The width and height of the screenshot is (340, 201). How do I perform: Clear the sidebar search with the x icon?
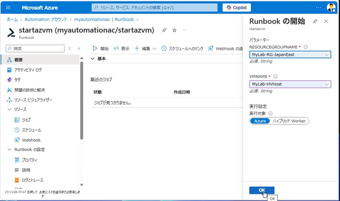69,49
